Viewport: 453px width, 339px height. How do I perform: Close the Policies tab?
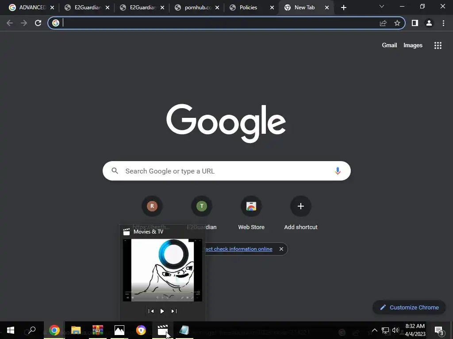272,8
